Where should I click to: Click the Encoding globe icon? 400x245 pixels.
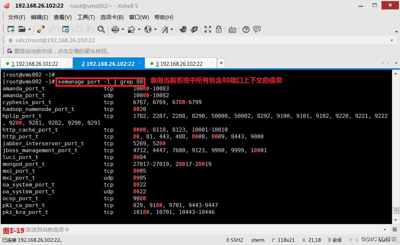(x=148, y=30)
